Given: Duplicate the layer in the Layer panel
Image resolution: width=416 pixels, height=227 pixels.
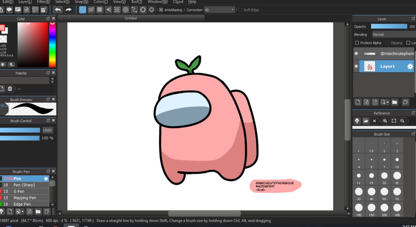Looking at the screenshot, I should 405,102.
